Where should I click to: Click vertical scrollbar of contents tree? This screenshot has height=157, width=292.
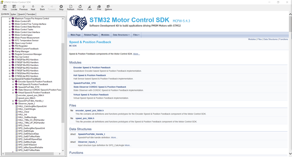coord(63,83)
